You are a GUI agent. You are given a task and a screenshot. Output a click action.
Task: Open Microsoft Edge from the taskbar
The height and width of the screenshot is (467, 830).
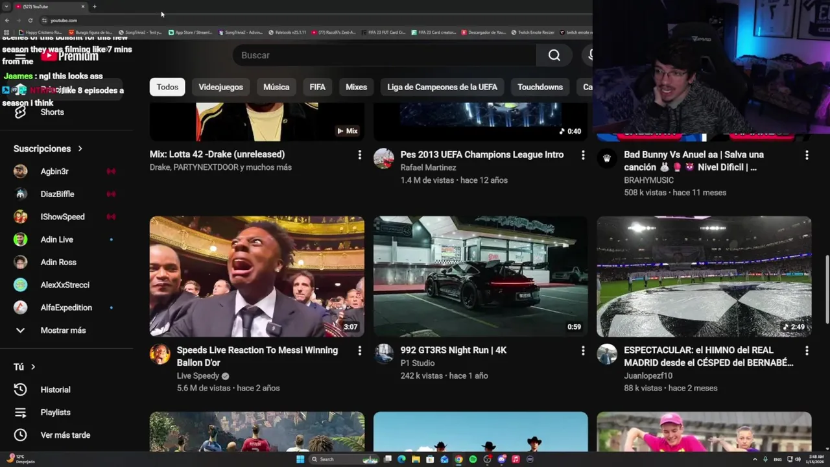401,459
